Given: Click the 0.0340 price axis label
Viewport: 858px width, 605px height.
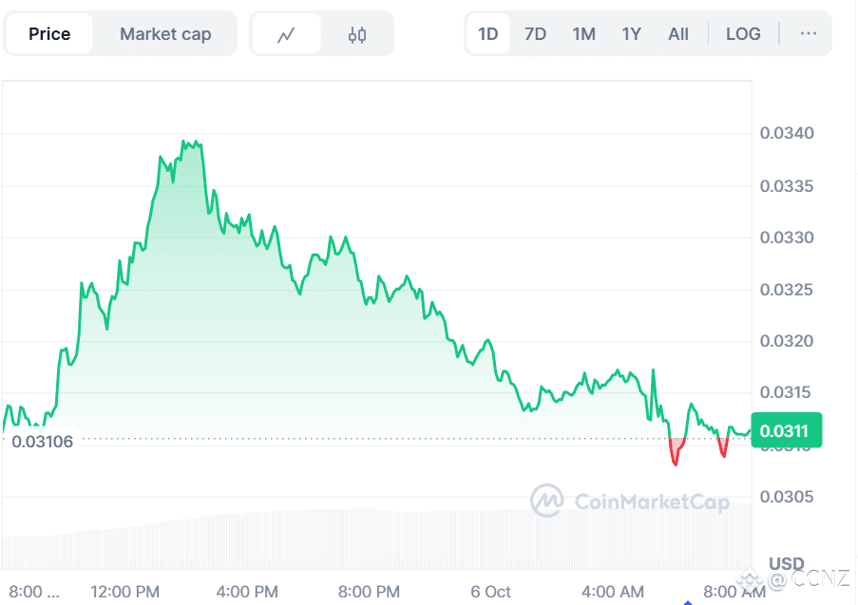Looking at the screenshot, I should 787,133.
